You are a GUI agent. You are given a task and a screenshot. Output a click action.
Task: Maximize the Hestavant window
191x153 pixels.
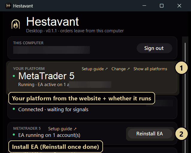(x=162, y=6)
